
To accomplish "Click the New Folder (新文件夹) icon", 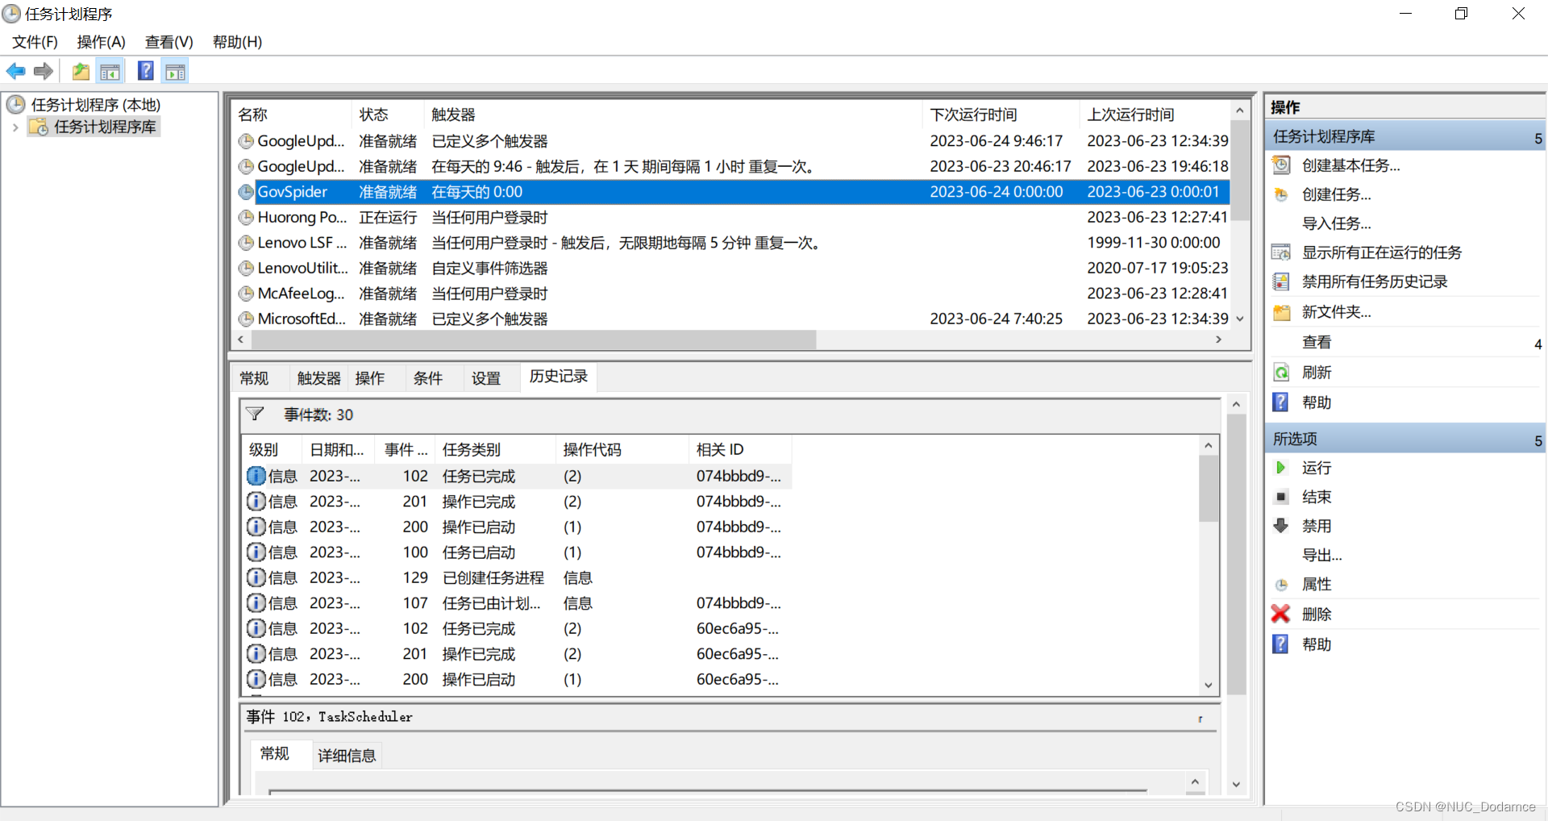I will click(x=1281, y=312).
